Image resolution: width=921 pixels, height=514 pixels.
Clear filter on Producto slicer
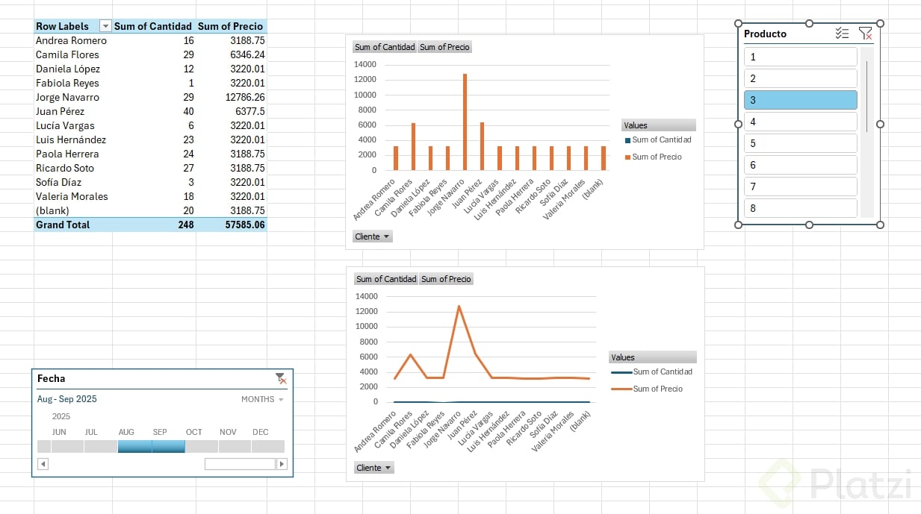[x=865, y=33]
